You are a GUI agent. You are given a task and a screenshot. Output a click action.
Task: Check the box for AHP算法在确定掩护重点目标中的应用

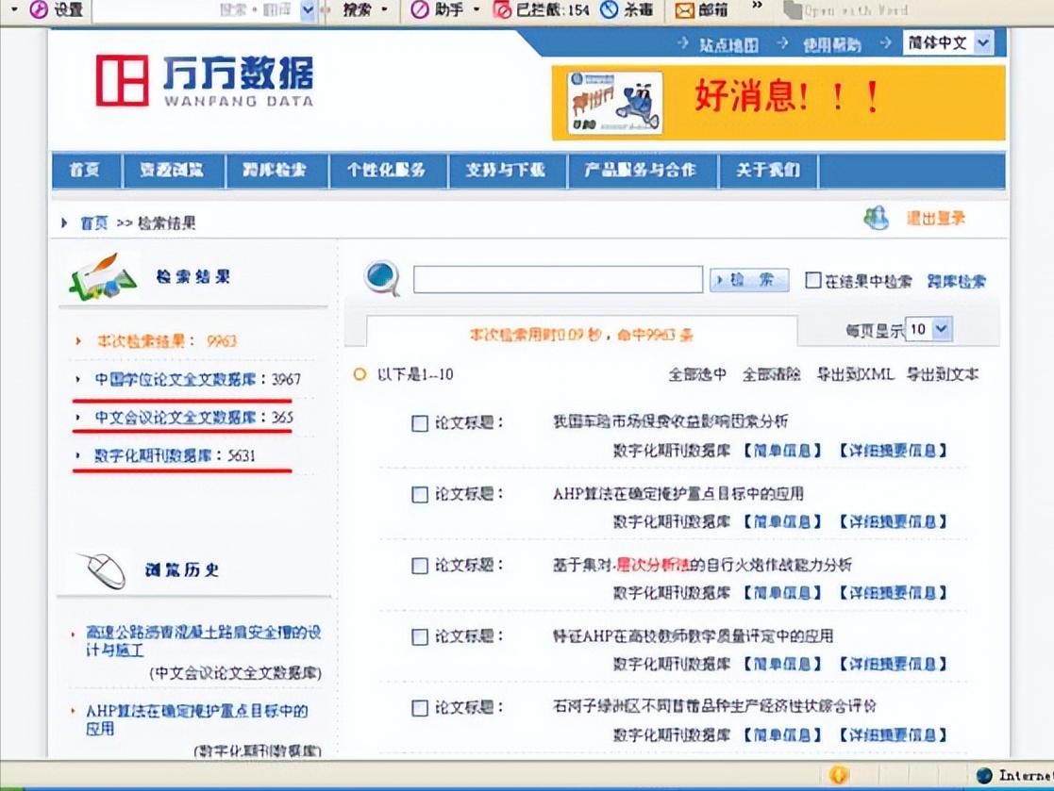click(419, 494)
